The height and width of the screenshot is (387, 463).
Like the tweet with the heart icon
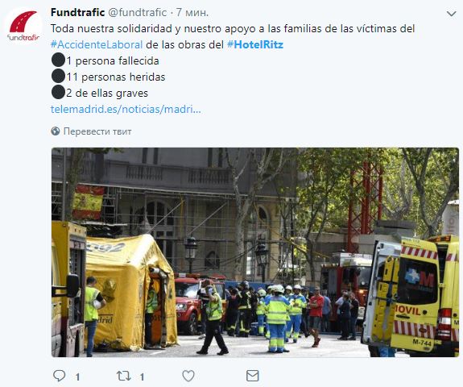(x=188, y=376)
